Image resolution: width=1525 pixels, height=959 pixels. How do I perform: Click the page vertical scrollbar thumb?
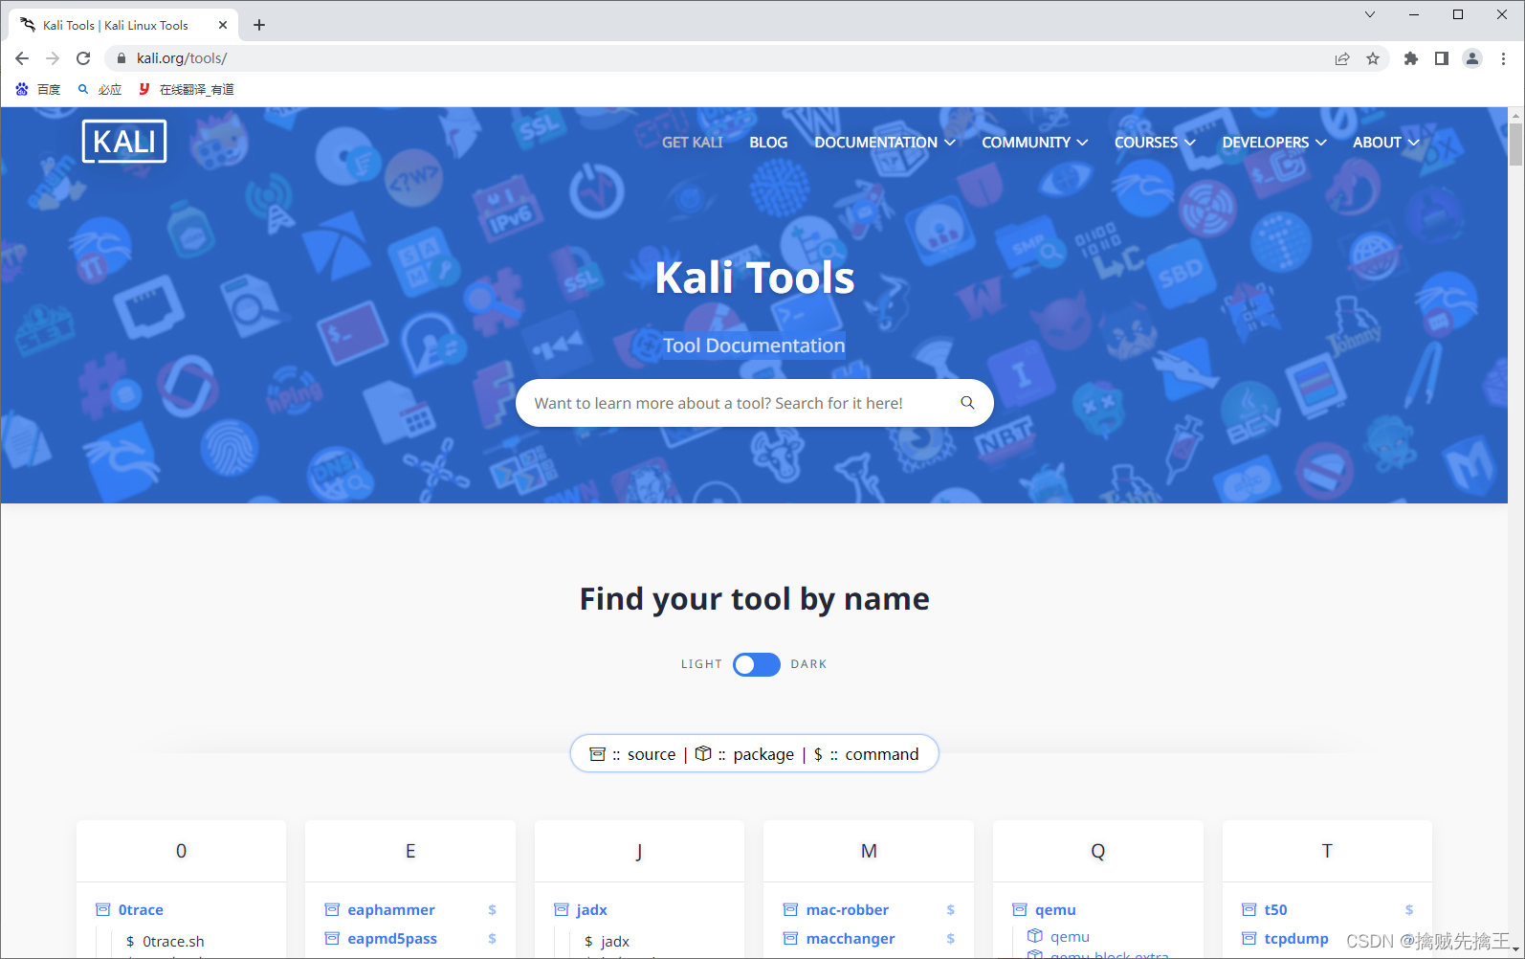tap(1515, 144)
